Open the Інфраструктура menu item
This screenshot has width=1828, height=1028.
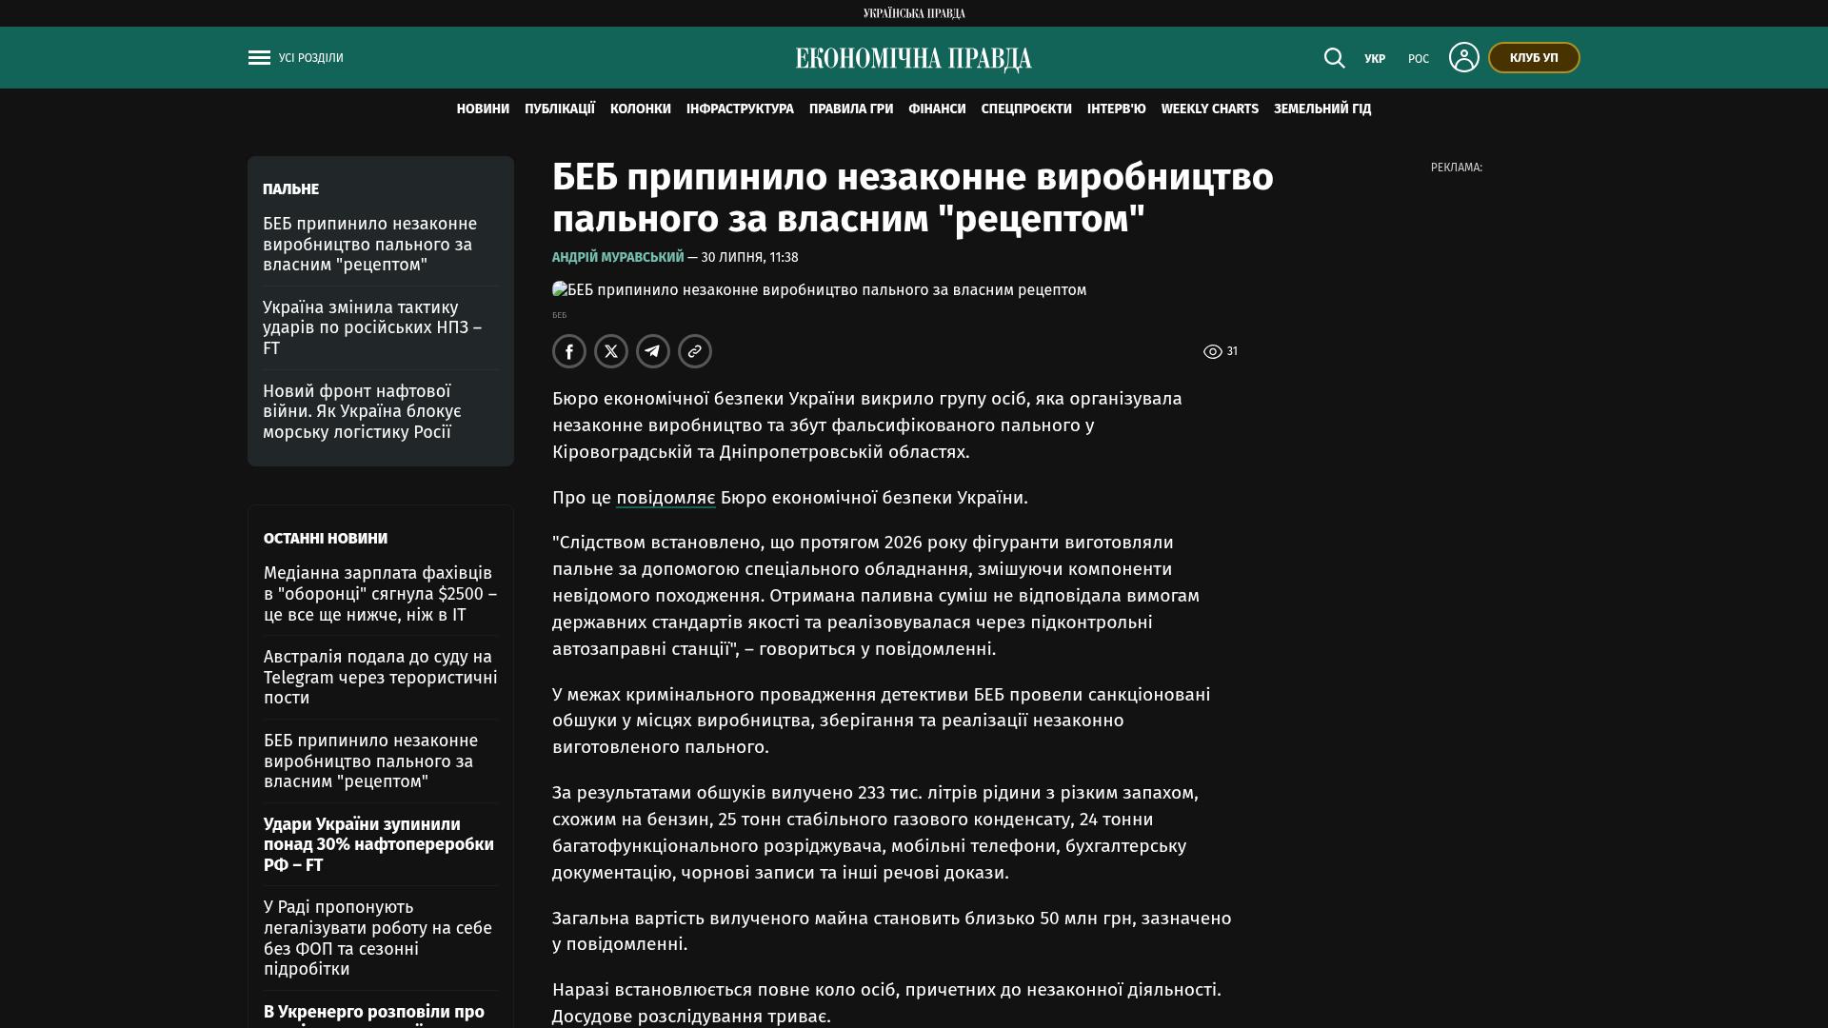pyautogui.click(x=740, y=109)
